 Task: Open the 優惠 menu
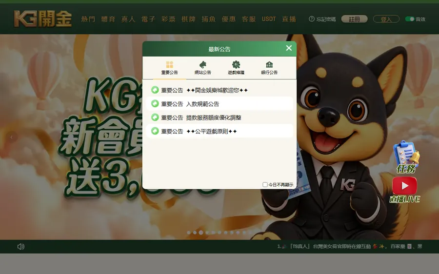pyautogui.click(x=229, y=19)
